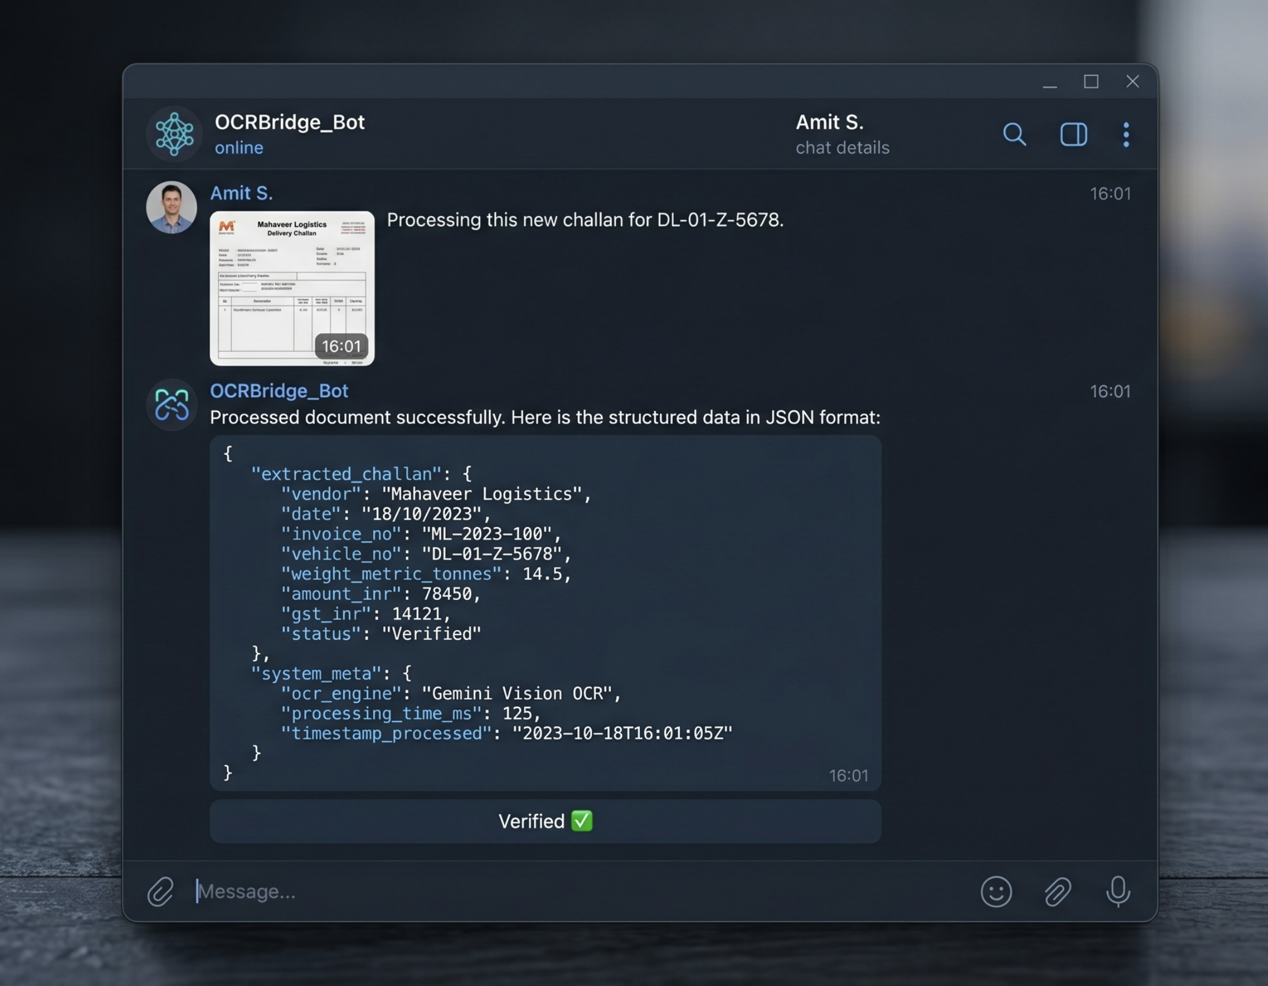Click the right paperclip attach icon
Screen dimensions: 1268x986
pos(1058,891)
